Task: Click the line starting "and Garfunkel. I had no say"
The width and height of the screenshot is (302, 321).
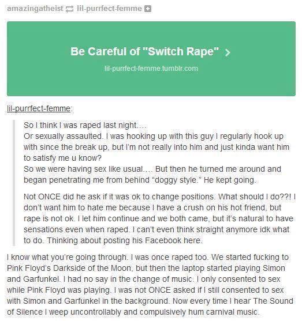Action: coord(143,279)
